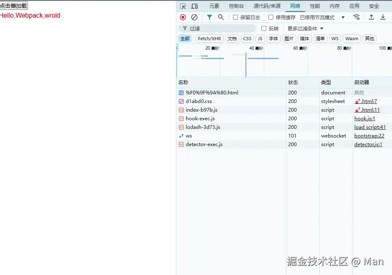Select the %F0%9F%9A%80.html request row
Viewport: 392px width, 275px height.
click(284, 93)
